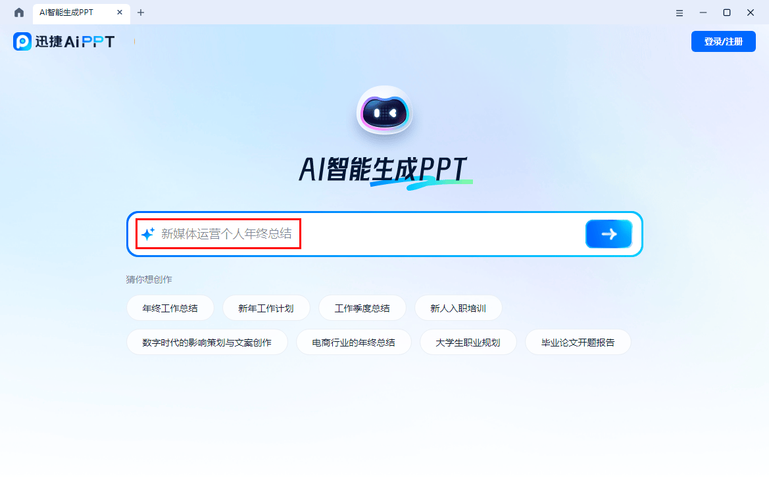Switch to the AI智能生成PPT tab
This screenshot has width=769, height=501.
pyautogui.click(x=71, y=12)
